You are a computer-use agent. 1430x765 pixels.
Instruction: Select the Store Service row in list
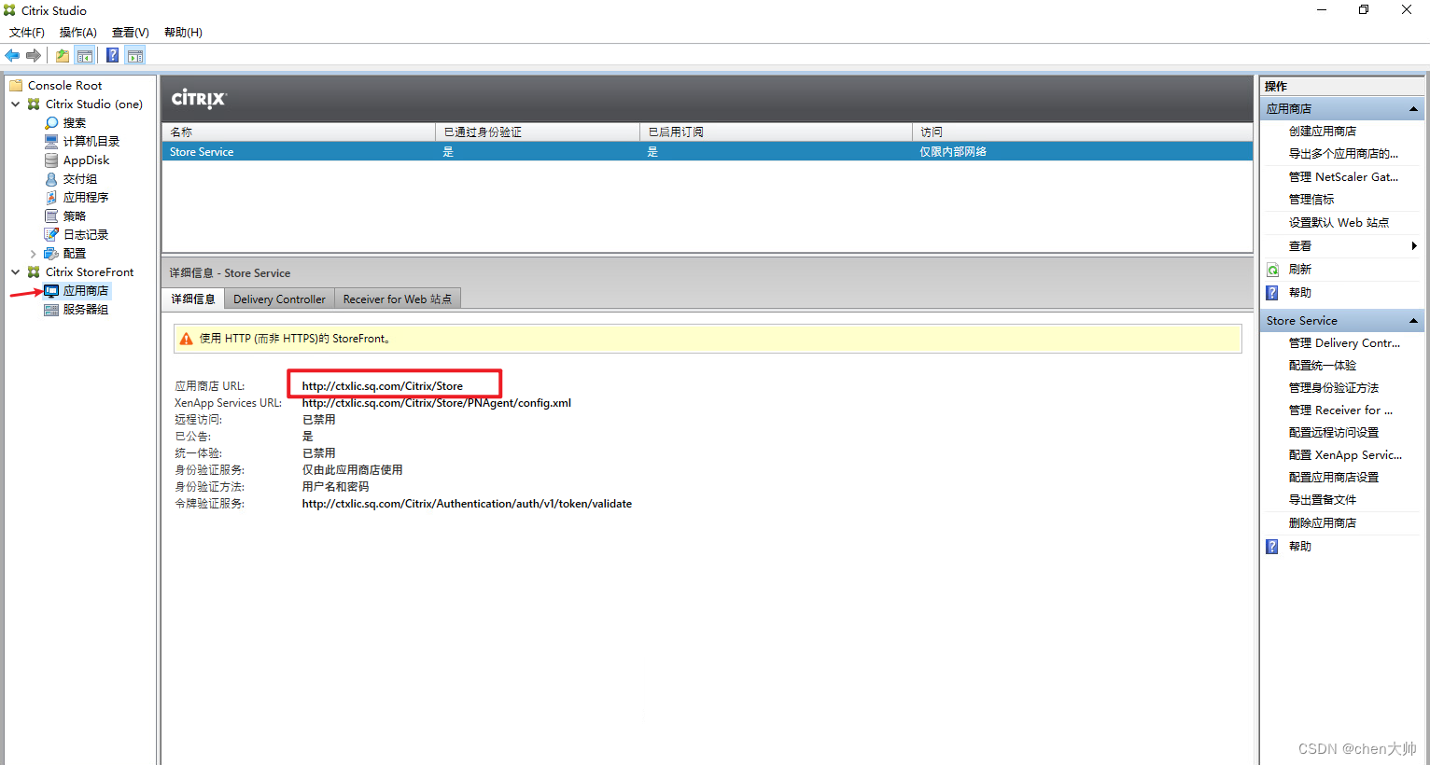pyautogui.click(x=708, y=151)
